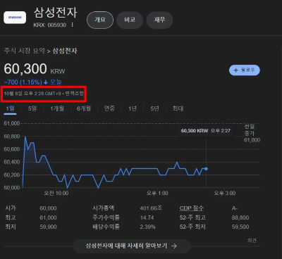Open the 재무 tab
Image resolution: width=282 pixels, height=259 pixels.
159,20
